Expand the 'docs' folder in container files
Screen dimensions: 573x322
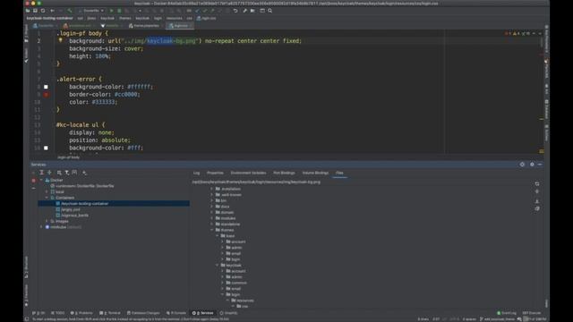tap(212, 207)
